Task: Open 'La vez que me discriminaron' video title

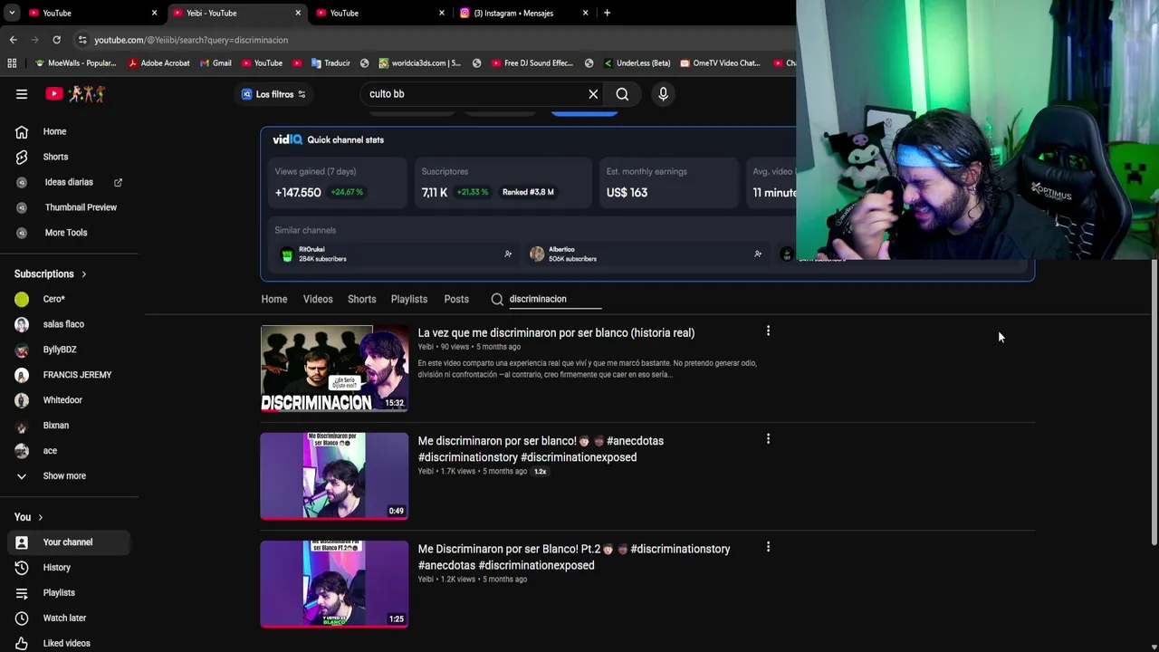Action: (556, 333)
